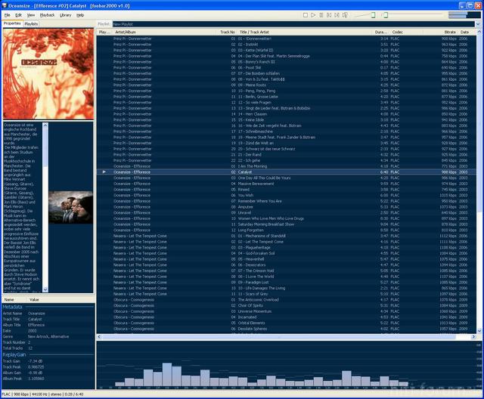This screenshot has width=484, height=399.
Task: Open the File menu
Action: click(7, 15)
